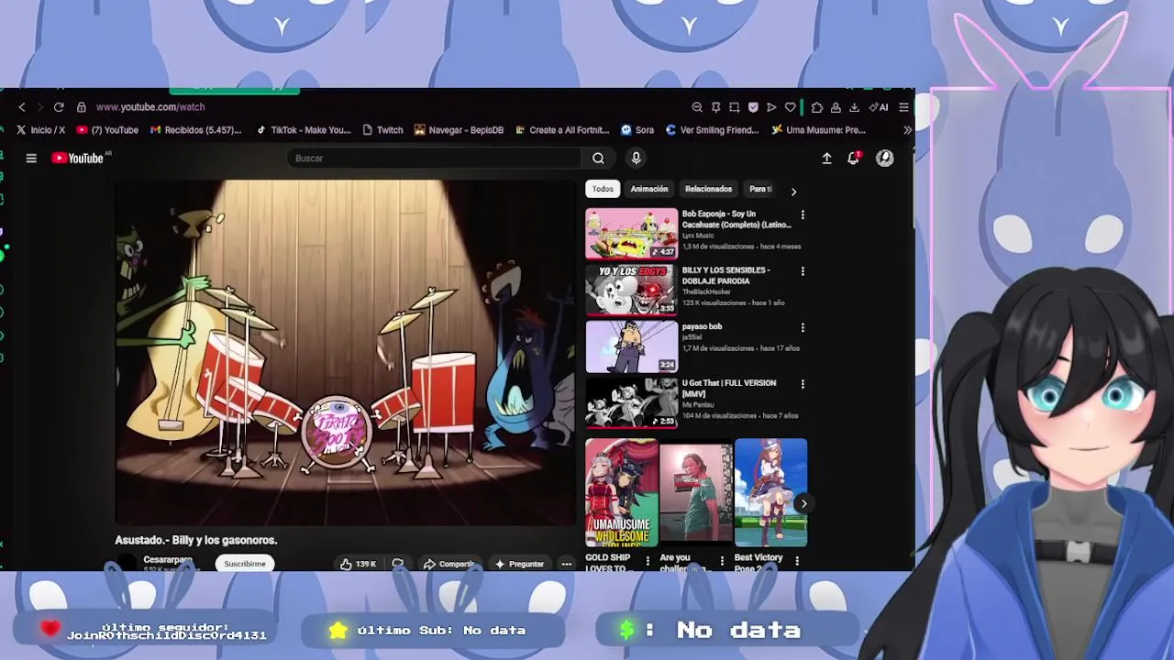
Task: Go back with the browser back arrow
Action: click(x=22, y=107)
